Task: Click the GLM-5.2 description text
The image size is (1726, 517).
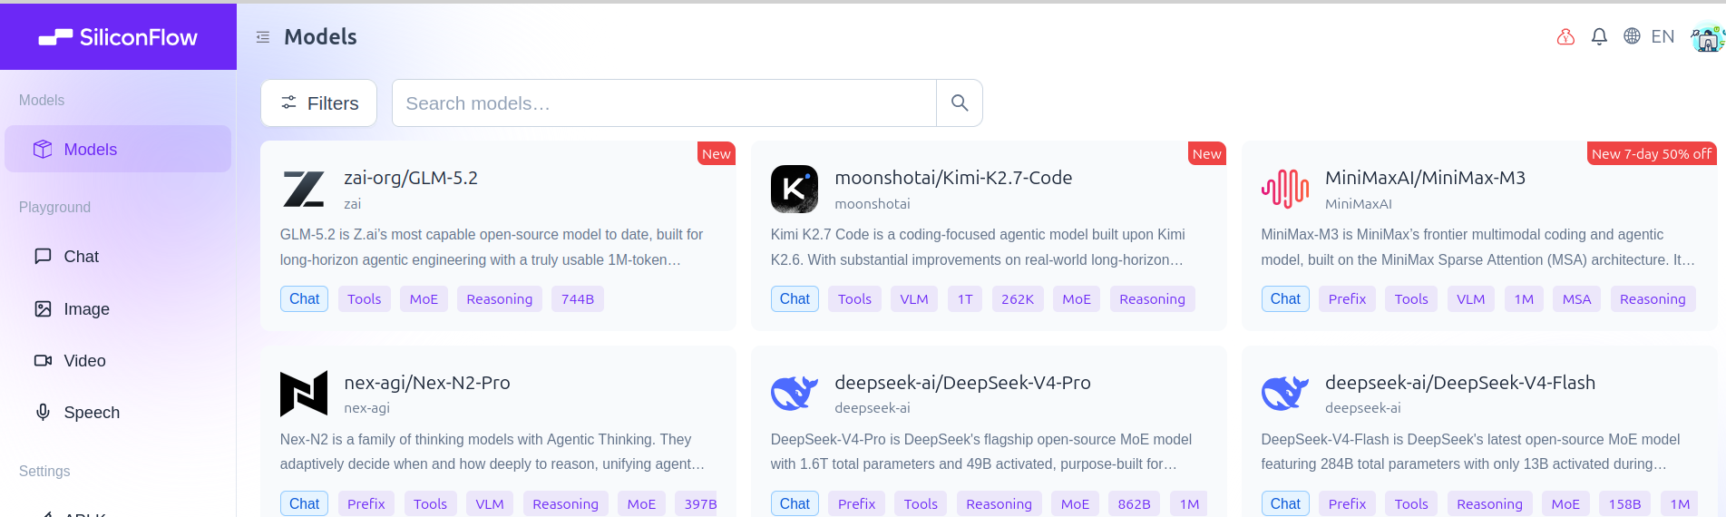Action: pos(492,247)
